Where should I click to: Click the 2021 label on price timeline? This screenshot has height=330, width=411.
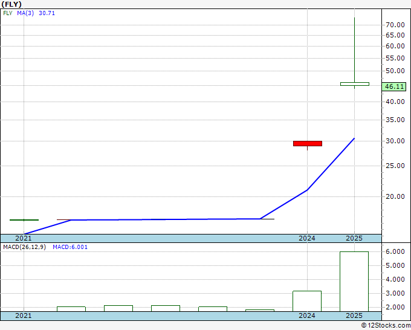24,238
